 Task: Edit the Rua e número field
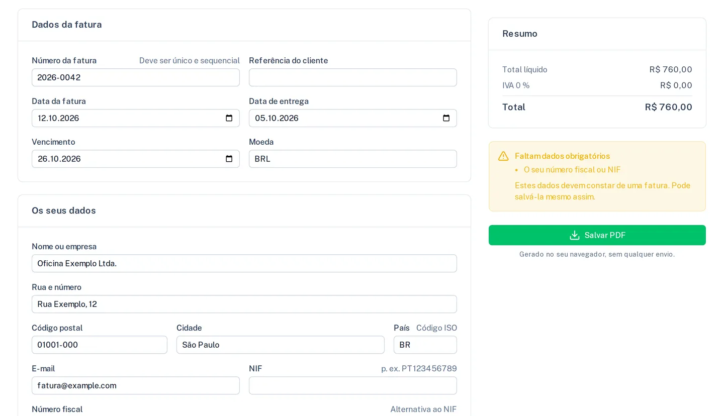pos(244,304)
